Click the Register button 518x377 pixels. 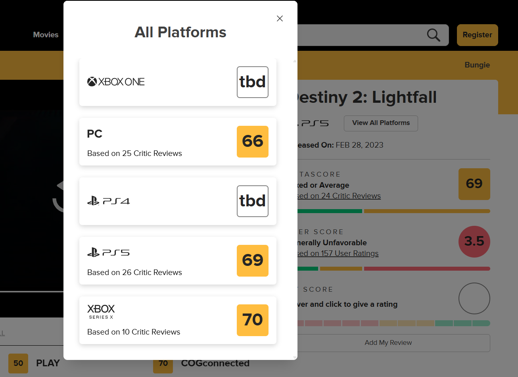point(478,35)
